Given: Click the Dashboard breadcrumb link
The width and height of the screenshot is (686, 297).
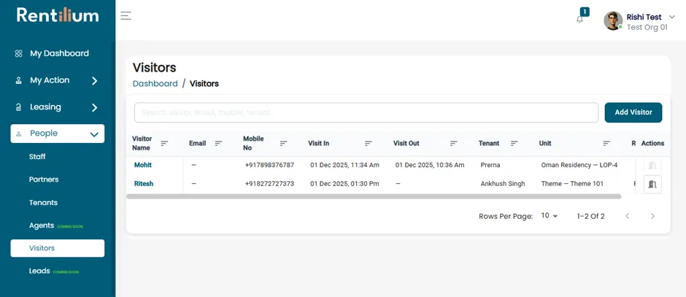Looking at the screenshot, I should (155, 83).
